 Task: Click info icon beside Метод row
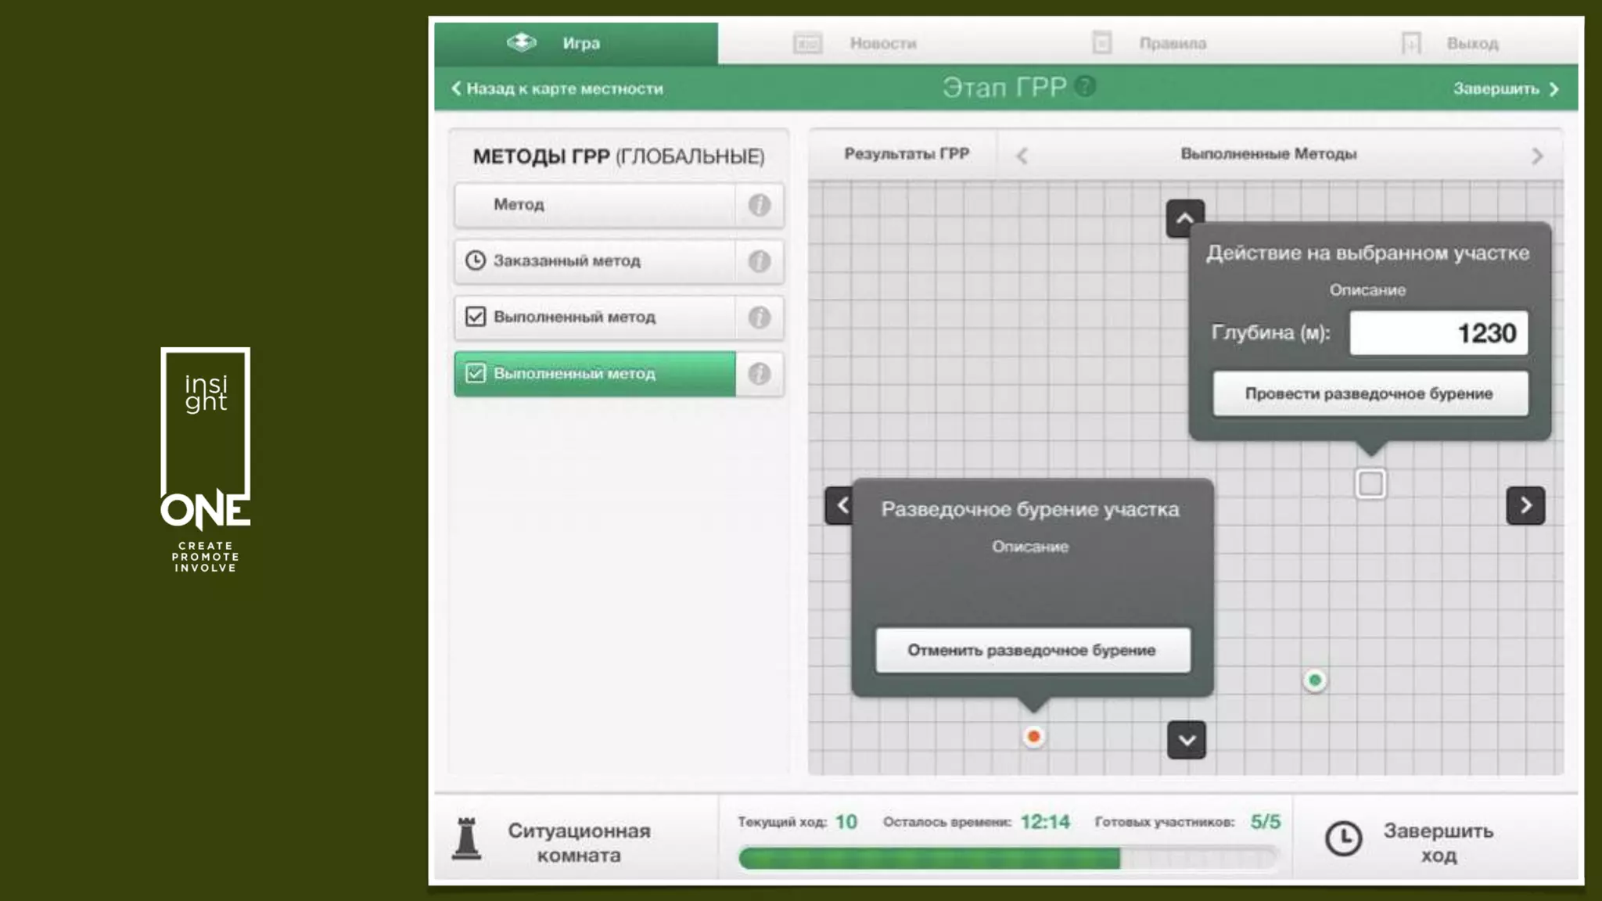[x=759, y=205]
